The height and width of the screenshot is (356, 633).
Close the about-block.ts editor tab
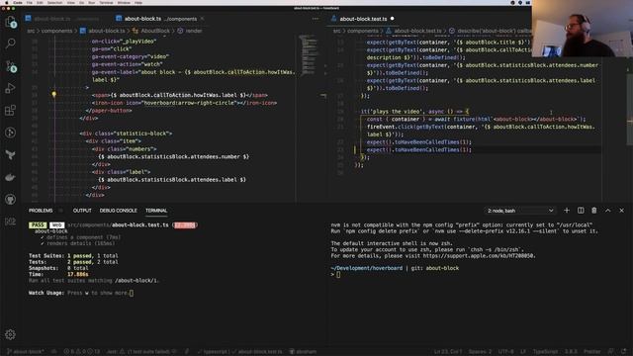coord(202,19)
